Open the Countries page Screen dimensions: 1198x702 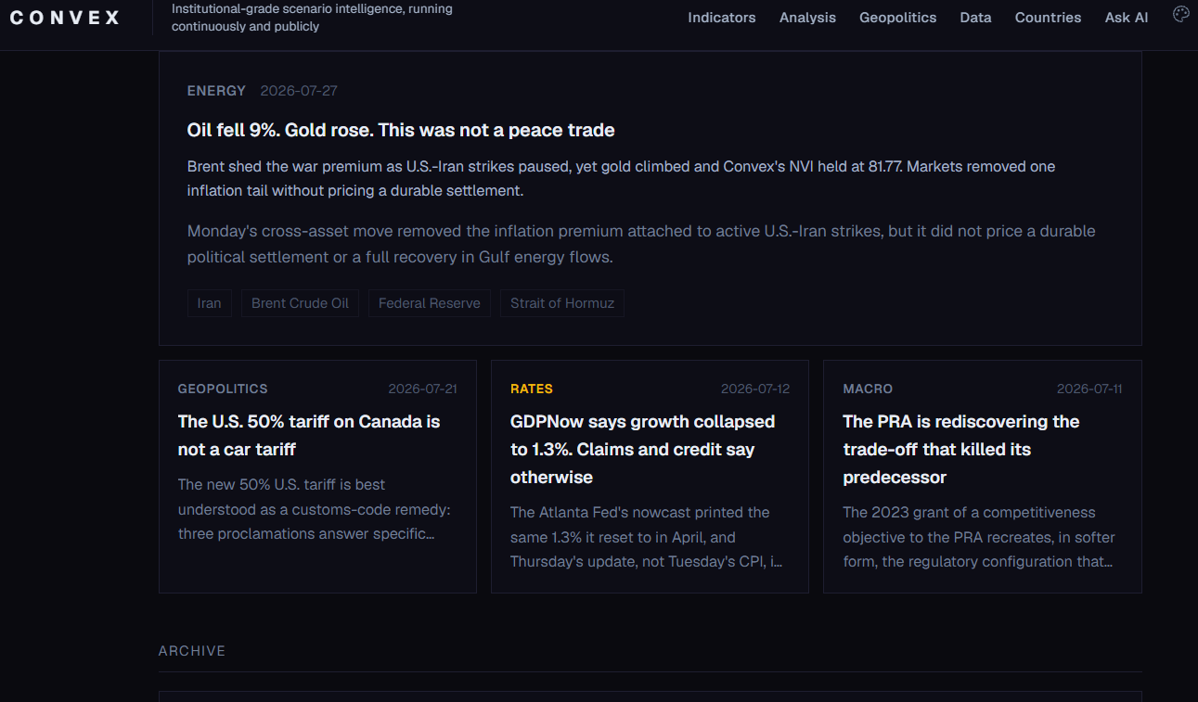(x=1048, y=18)
